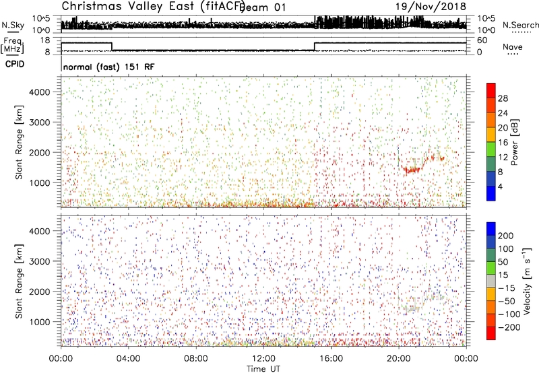Click the "CPID" label
This screenshot has width=539, height=373.
pyautogui.click(x=15, y=64)
